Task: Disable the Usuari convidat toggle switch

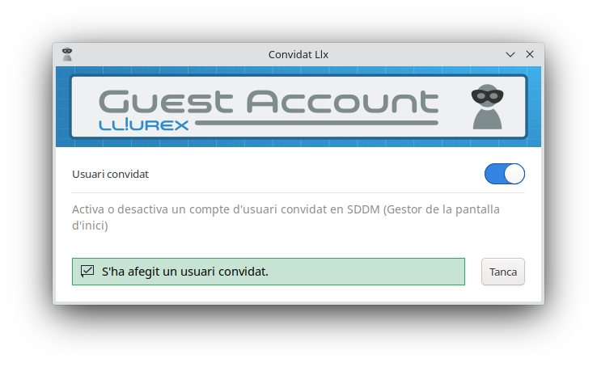Action: [505, 174]
